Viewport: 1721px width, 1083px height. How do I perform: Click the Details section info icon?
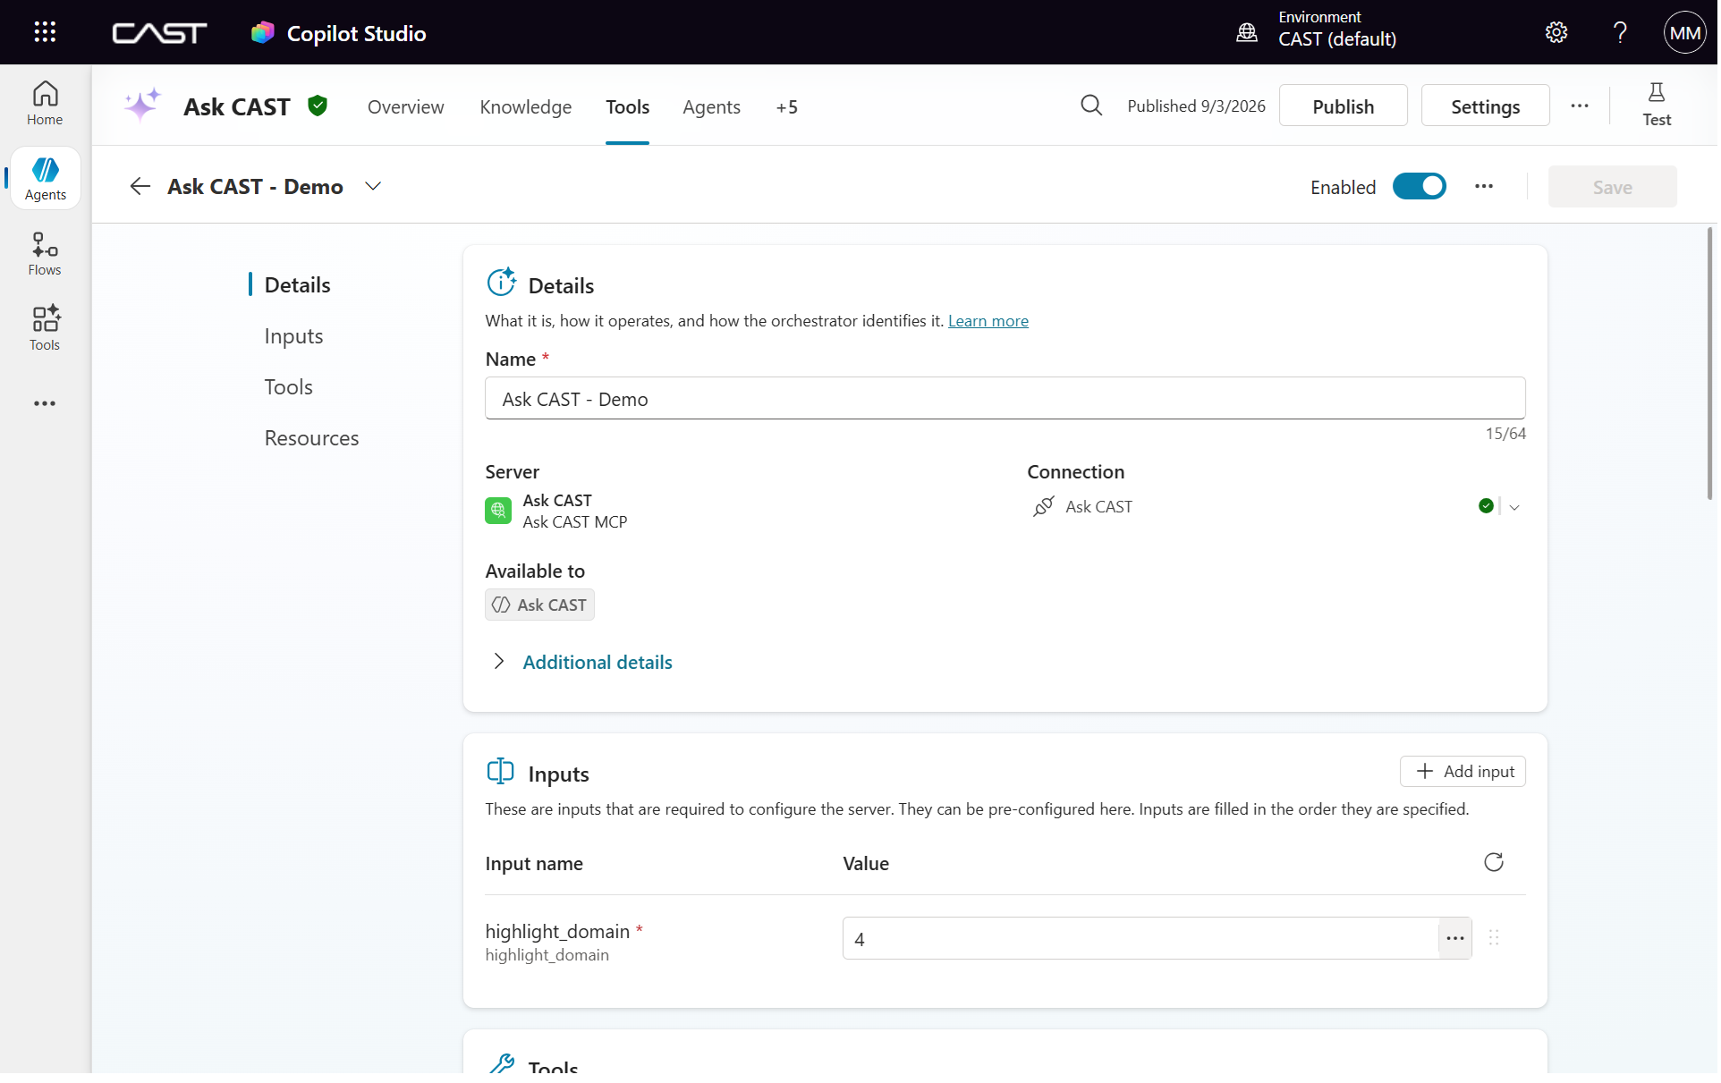[x=501, y=283]
